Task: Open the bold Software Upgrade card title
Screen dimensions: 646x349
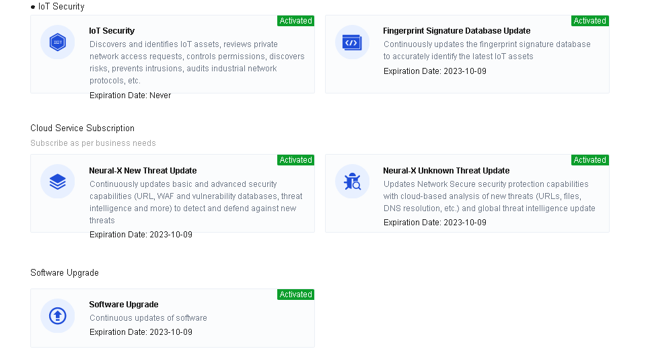Action: point(124,305)
